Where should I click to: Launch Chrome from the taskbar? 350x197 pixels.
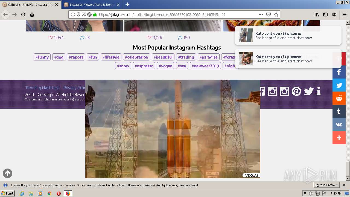pos(49,193)
